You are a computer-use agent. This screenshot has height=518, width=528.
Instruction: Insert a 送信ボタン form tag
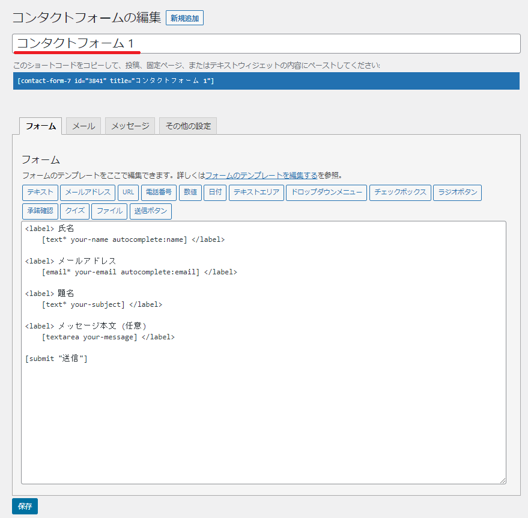pos(151,211)
